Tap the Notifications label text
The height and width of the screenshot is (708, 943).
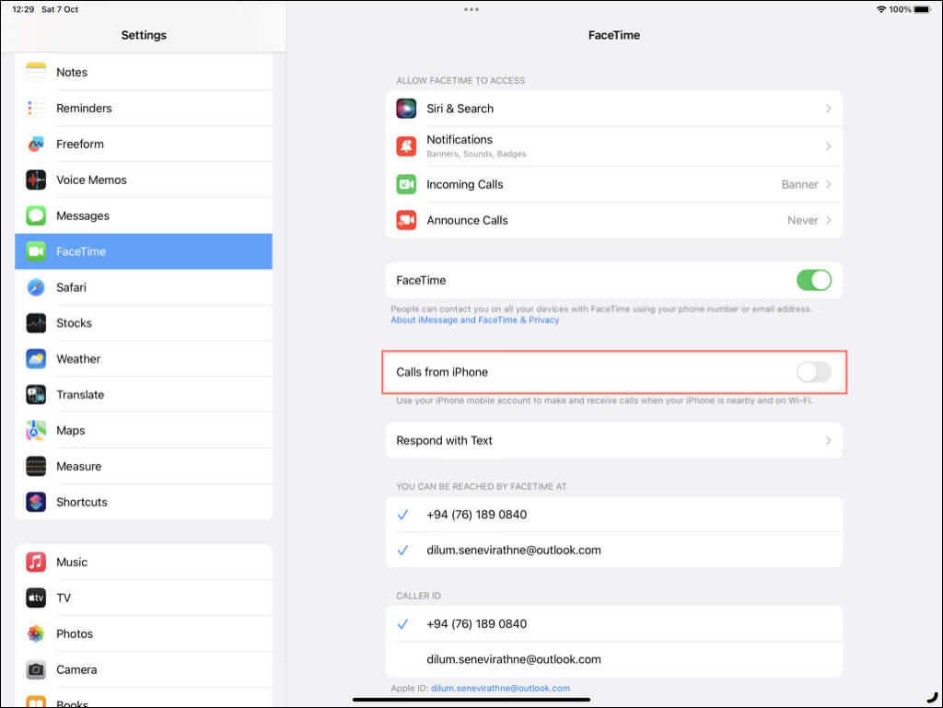tap(460, 139)
